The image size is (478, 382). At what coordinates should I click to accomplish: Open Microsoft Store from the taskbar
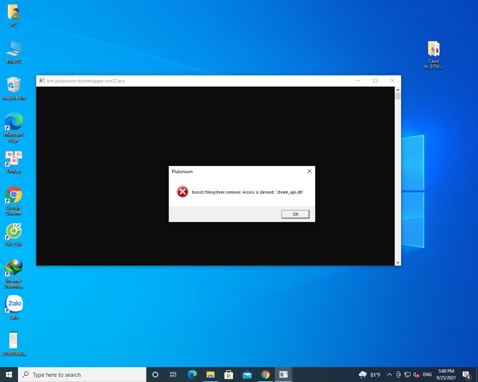pyautogui.click(x=229, y=375)
